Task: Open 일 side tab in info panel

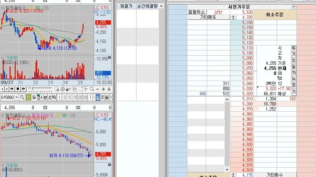Action: [294, 67]
